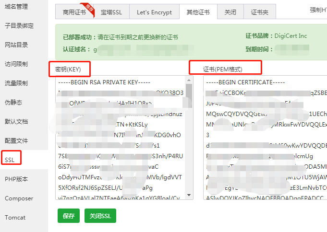Click the 关闭SSL button
The height and width of the screenshot is (232, 327).
tap(100, 216)
